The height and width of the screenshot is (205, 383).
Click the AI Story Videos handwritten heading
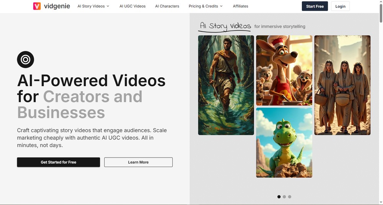tap(225, 26)
